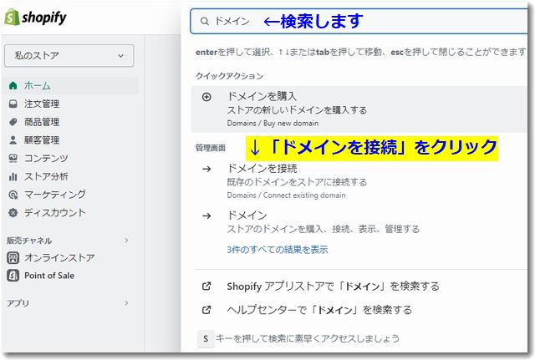Open ディスカウント badge icon
This screenshot has height=360, width=535.
tap(13, 213)
